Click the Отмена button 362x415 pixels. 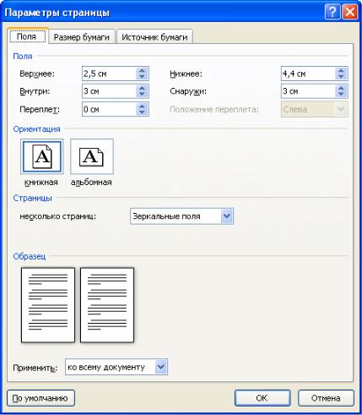326,398
